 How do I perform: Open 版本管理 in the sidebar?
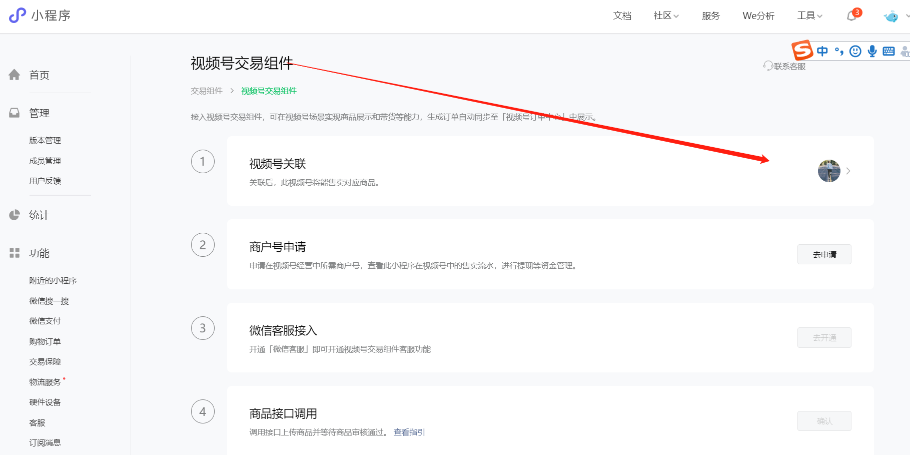tap(45, 141)
